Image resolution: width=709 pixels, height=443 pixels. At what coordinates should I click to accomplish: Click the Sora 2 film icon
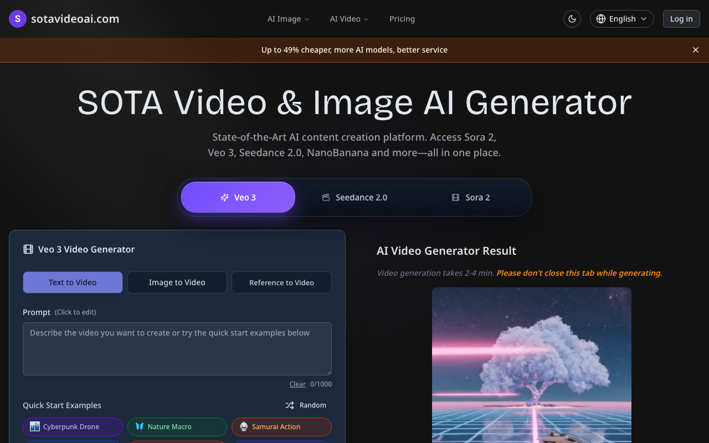pyautogui.click(x=455, y=197)
